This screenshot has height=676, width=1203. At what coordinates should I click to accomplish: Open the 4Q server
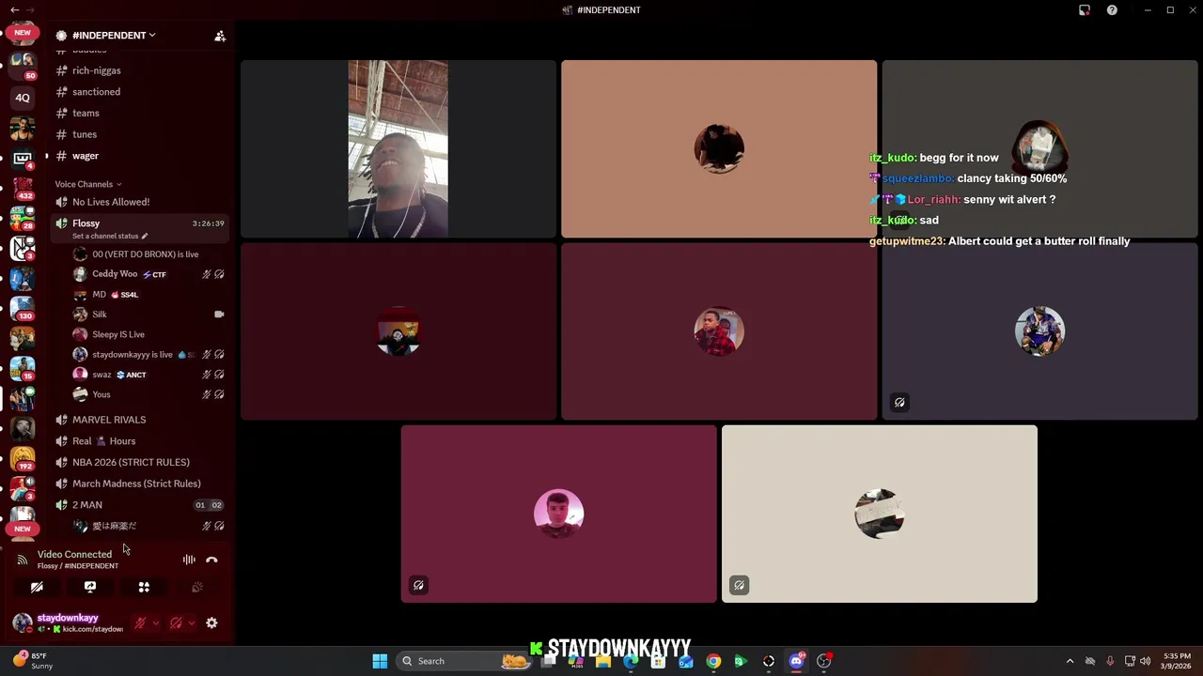tap(23, 98)
